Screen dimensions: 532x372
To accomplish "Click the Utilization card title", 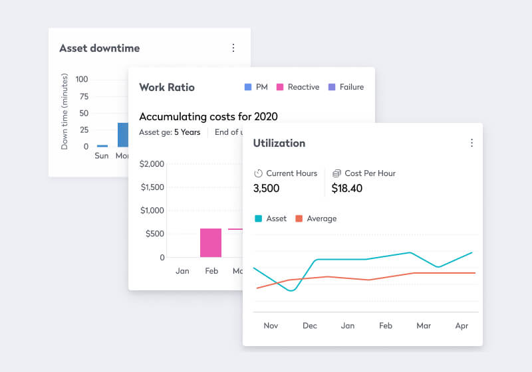I will pos(279,143).
